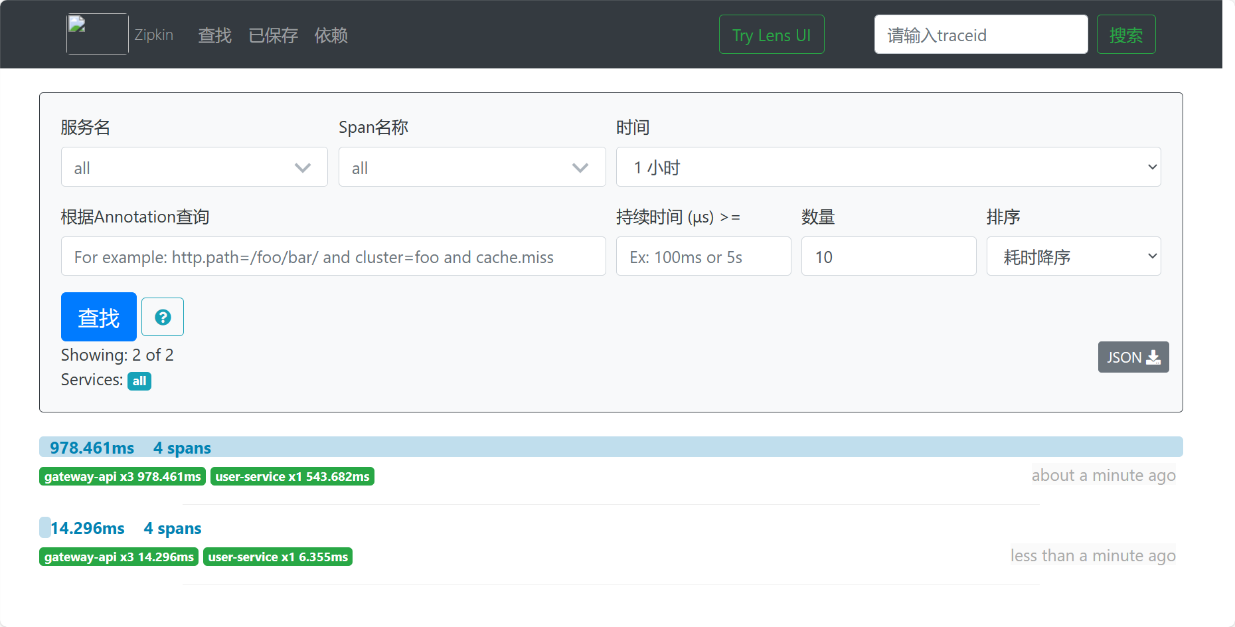Open the 排序 dropdown showing 耗时降序
This screenshot has width=1235, height=627.
click(1074, 256)
